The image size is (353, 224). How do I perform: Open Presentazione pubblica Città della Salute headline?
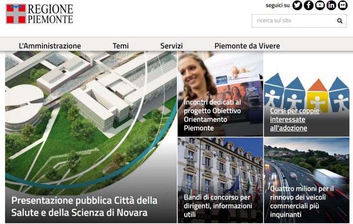84,206
